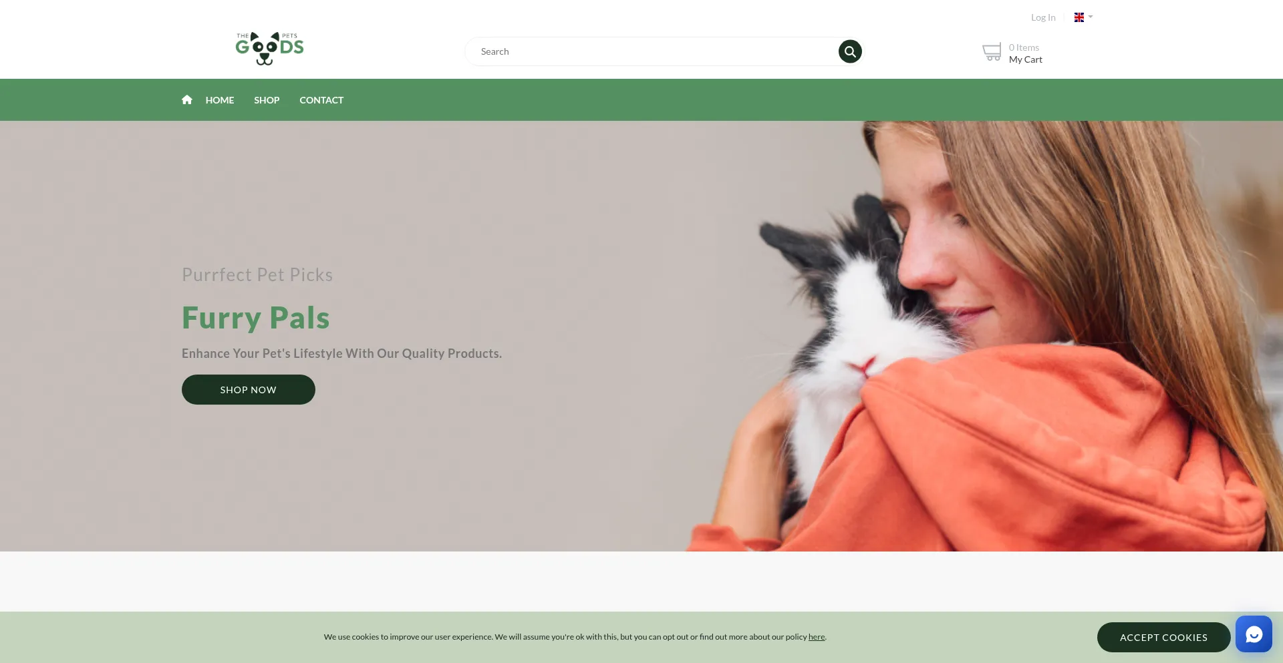Click the SHOP NOW button
This screenshot has width=1283, height=663.
[249, 389]
